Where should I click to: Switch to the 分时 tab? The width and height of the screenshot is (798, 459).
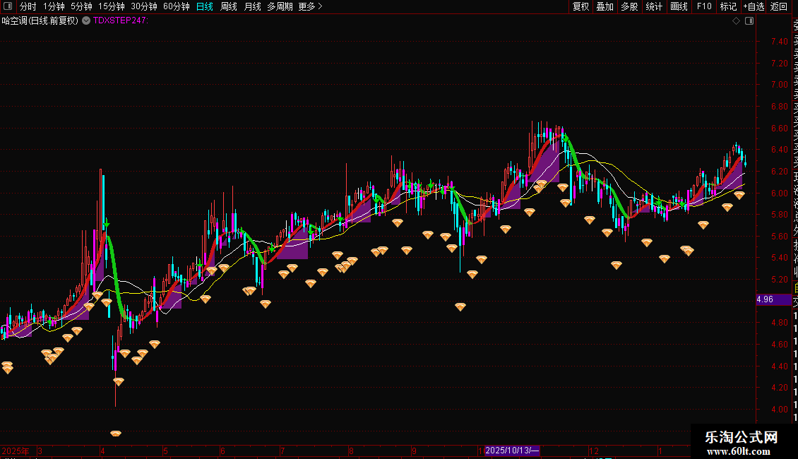point(28,6)
